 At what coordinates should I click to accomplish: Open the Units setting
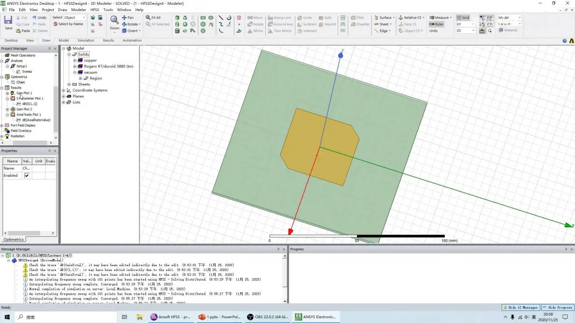point(434,31)
